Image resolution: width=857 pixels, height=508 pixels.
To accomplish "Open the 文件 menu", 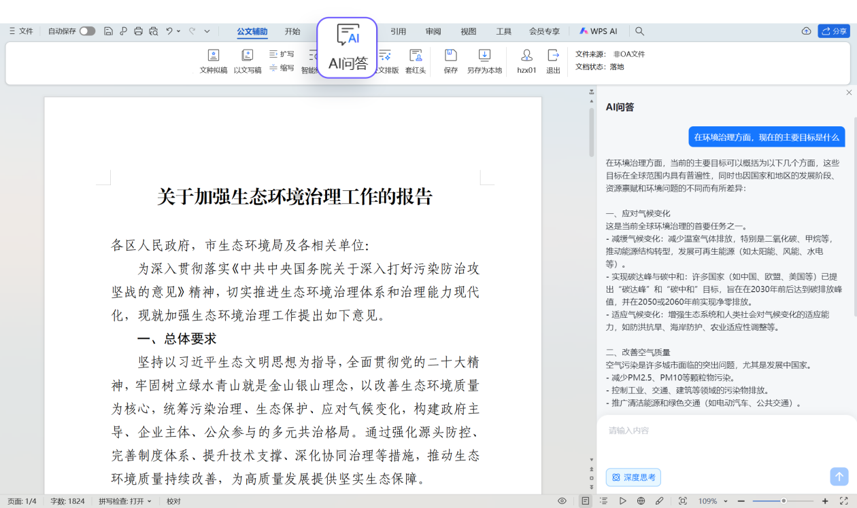I will (x=21, y=31).
